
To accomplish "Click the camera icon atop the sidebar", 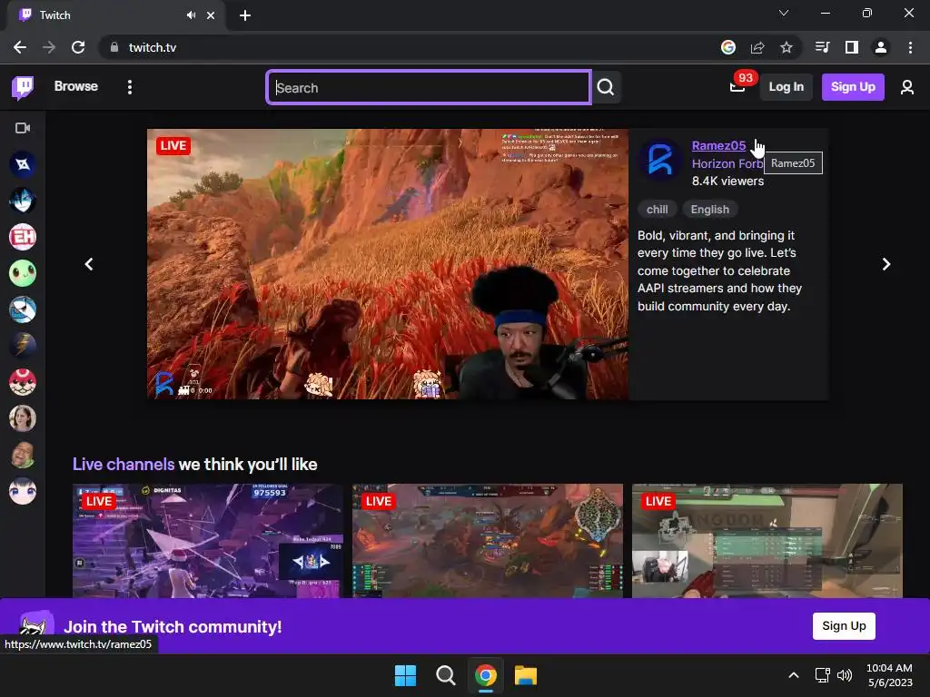I will click(x=23, y=128).
